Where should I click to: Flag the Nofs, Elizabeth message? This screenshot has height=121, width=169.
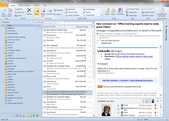tap(91, 46)
